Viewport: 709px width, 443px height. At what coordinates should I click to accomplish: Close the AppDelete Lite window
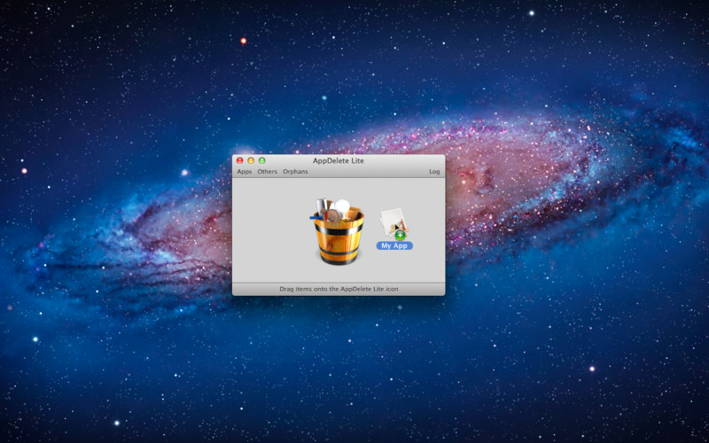click(239, 160)
